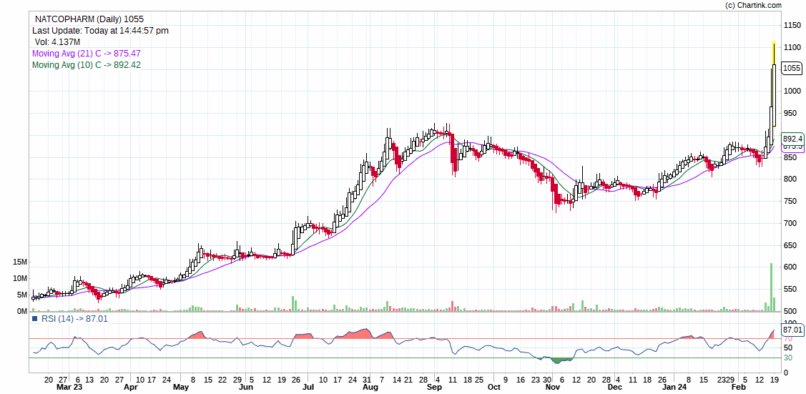Image resolution: width=806 pixels, height=394 pixels.
Task: Click the tallest green volume bar in February
Action: pos(771,287)
